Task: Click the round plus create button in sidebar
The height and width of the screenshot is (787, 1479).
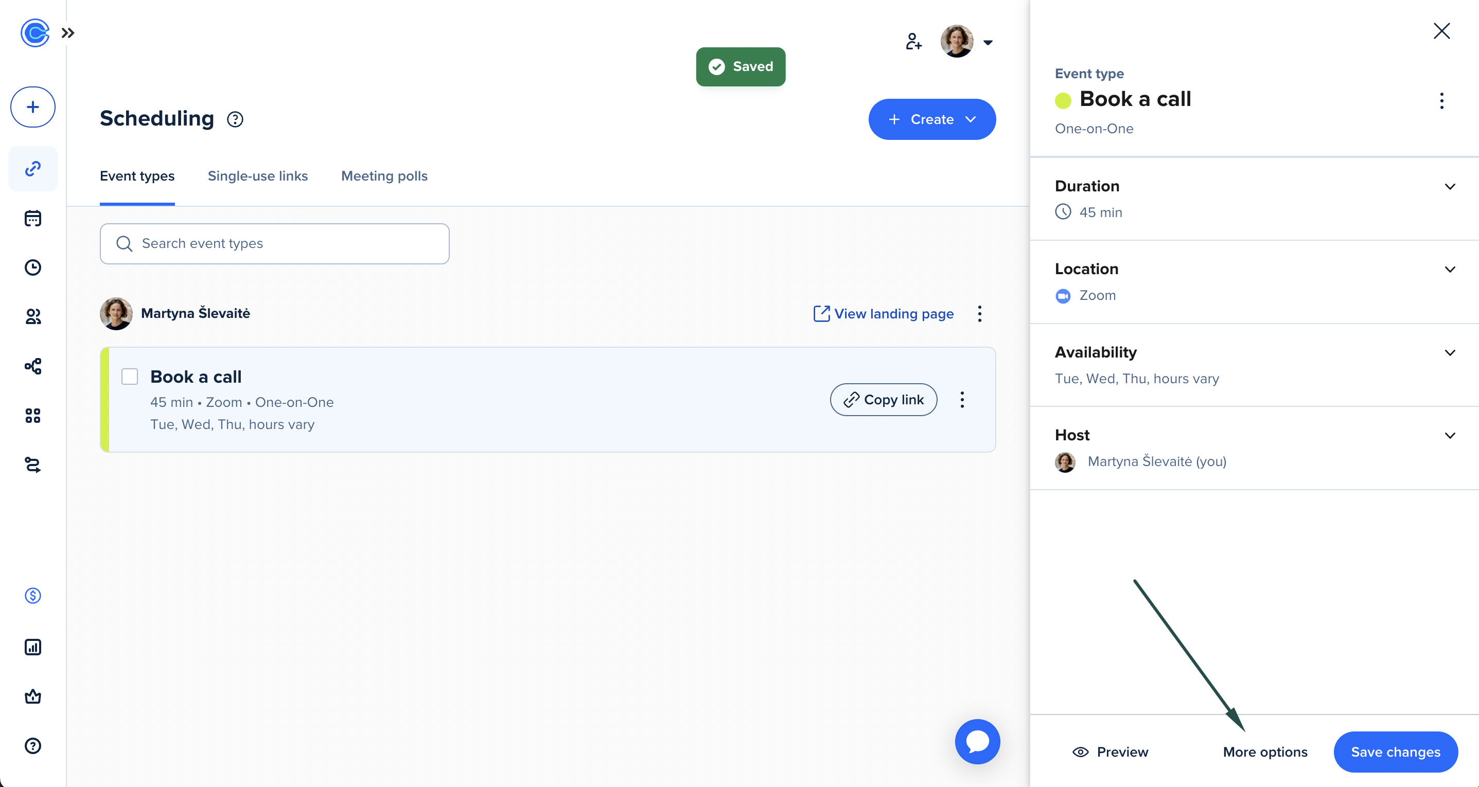Action: coord(33,107)
